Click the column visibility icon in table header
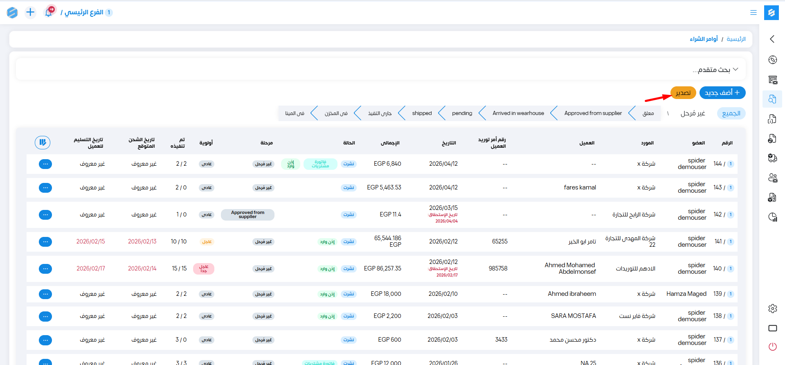 pos(43,142)
